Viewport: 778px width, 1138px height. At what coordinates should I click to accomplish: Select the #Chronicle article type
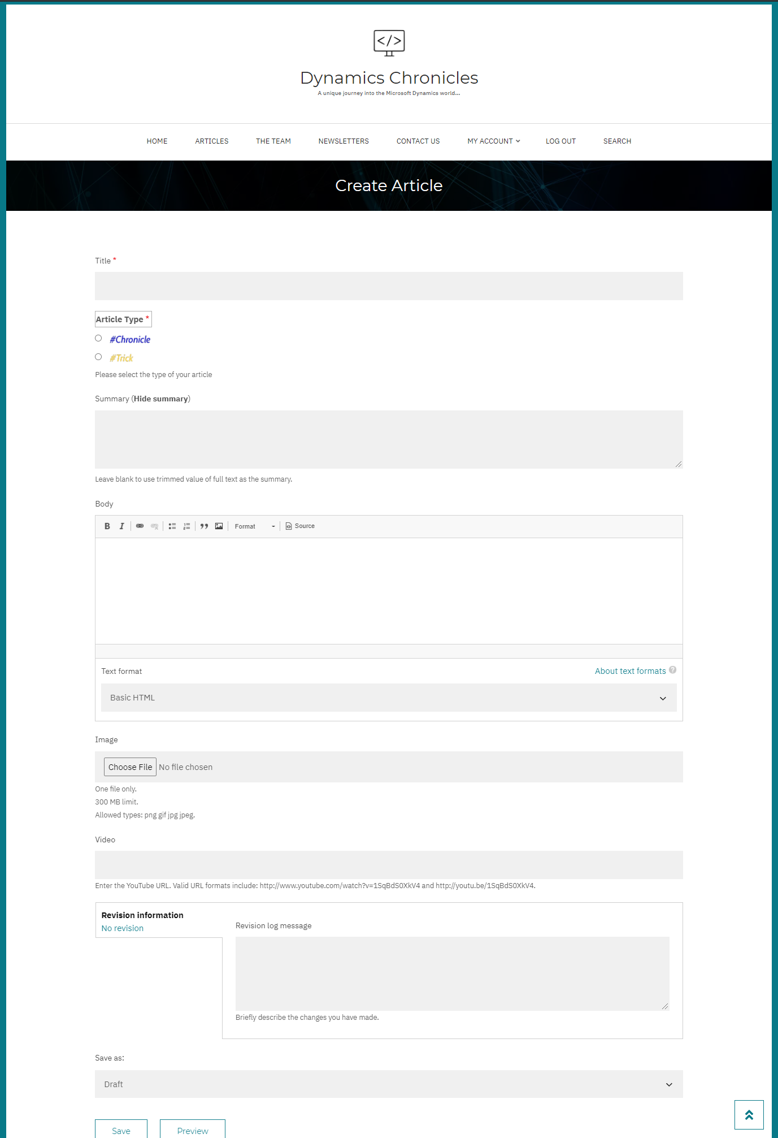(98, 338)
